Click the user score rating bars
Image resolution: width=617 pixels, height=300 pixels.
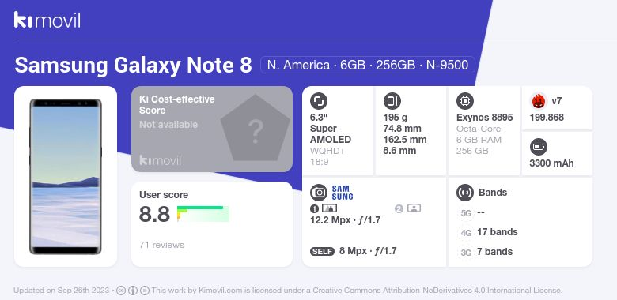[203, 214]
